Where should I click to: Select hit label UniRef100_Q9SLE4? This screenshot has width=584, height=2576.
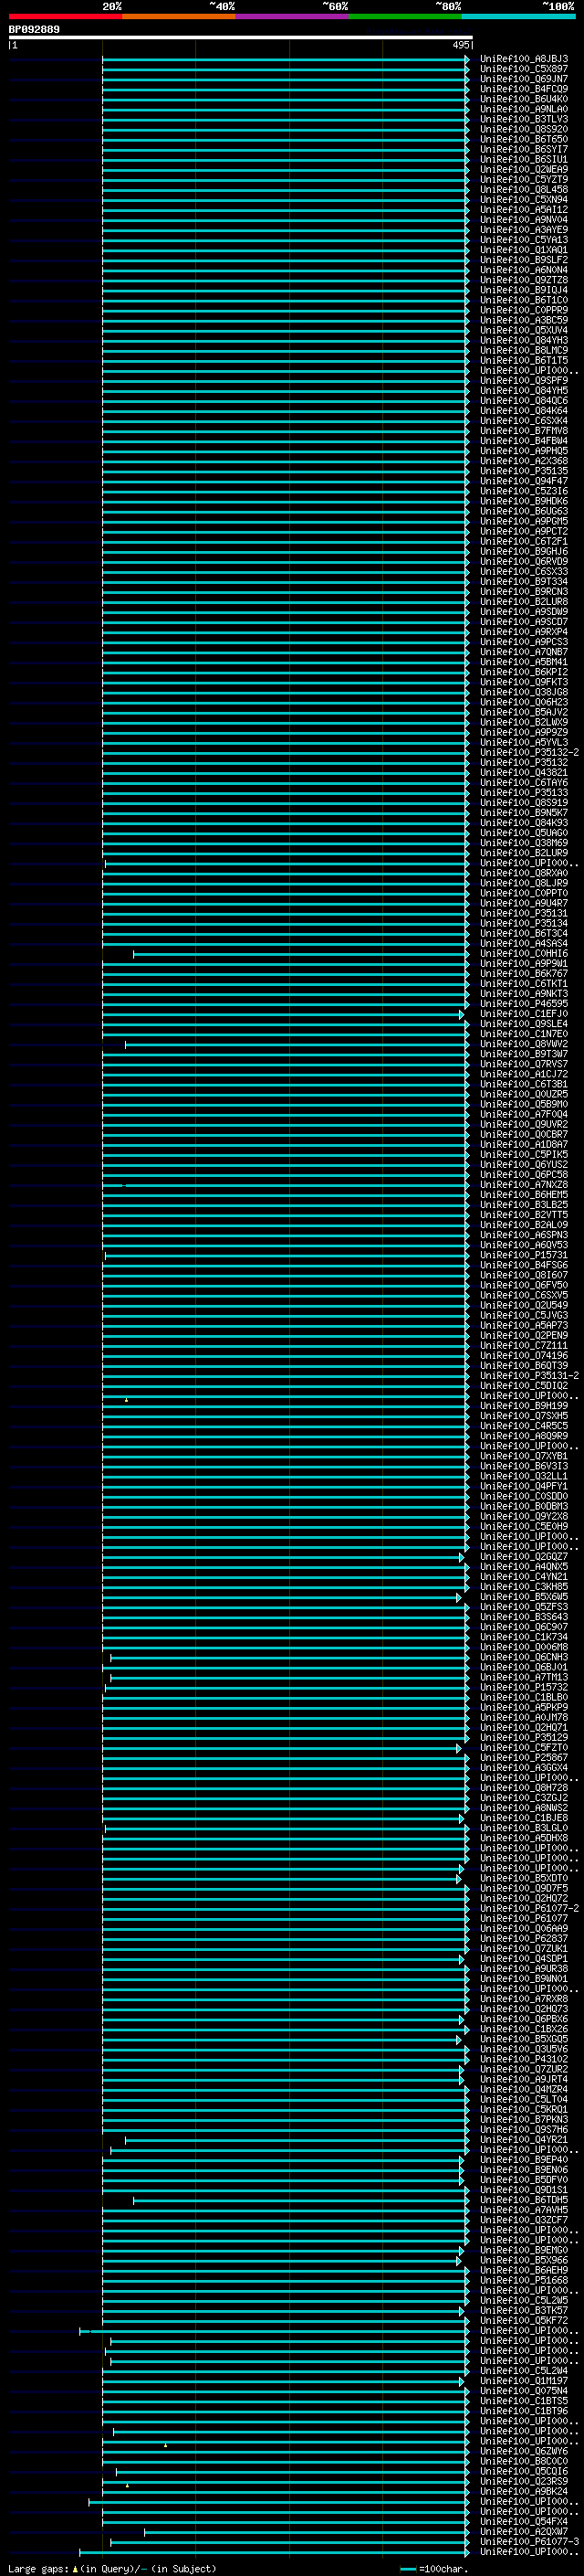click(524, 1024)
